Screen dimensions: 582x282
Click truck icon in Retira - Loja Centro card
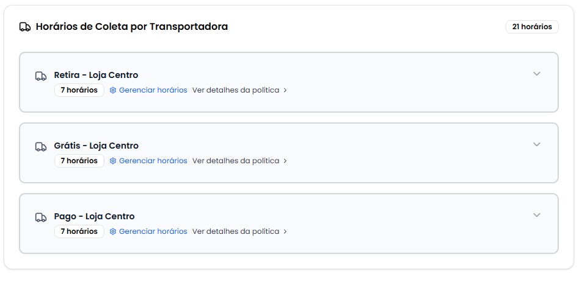point(41,76)
